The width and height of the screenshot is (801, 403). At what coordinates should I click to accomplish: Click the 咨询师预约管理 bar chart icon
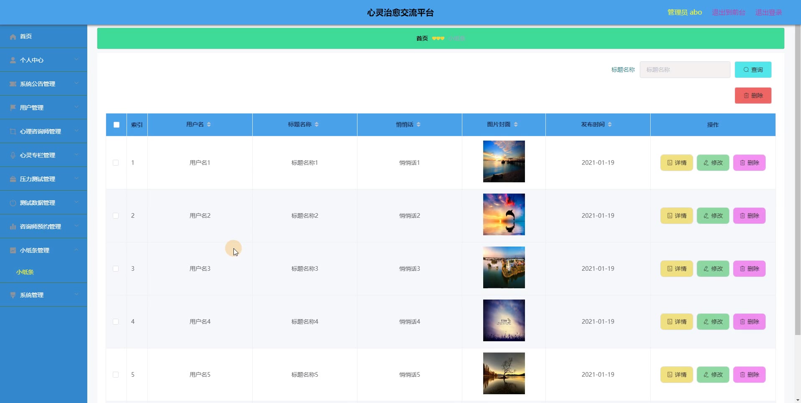click(x=13, y=227)
